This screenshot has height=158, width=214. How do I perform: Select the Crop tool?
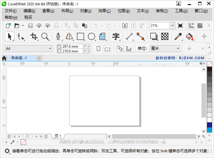tap(34, 37)
